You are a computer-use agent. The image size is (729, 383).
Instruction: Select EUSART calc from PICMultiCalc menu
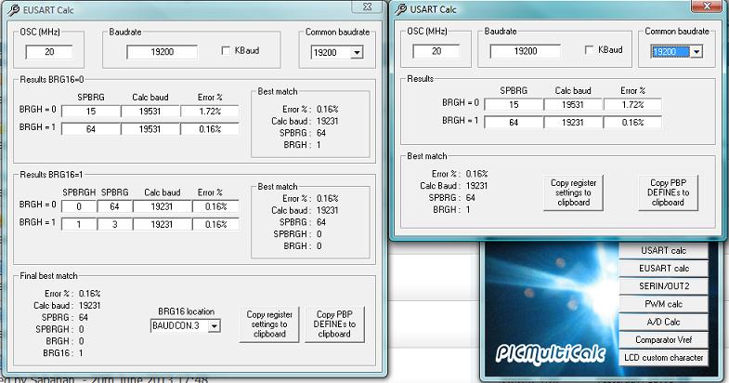pyautogui.click(x=664, y=269)
